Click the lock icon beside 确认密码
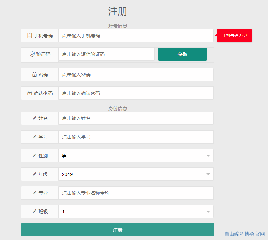The width and height of the screenshot is (268, 240). pos(30,93)
